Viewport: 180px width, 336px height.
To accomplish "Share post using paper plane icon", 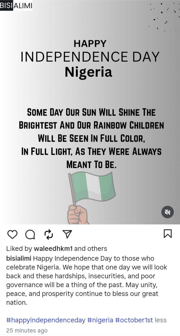I will click(67, 234).
